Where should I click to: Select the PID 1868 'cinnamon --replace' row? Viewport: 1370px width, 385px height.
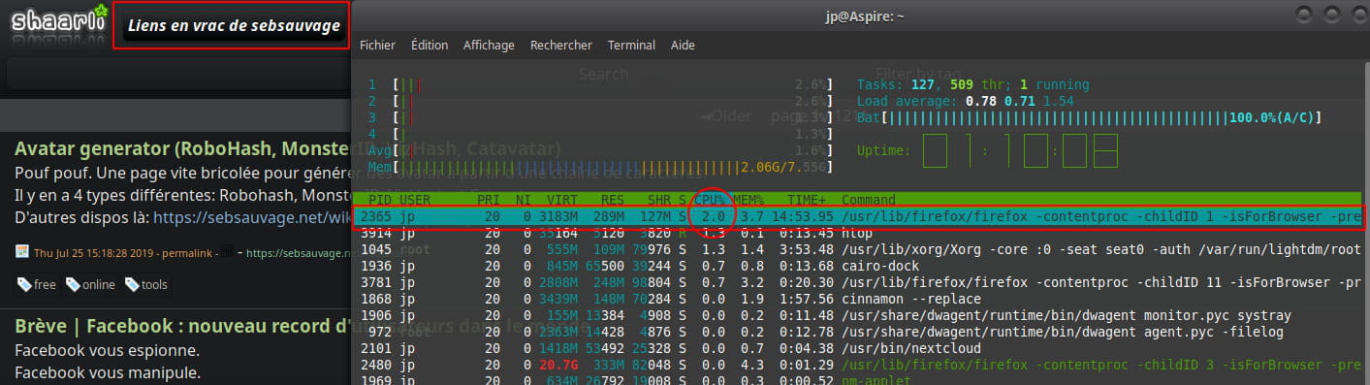pos(858,299)
